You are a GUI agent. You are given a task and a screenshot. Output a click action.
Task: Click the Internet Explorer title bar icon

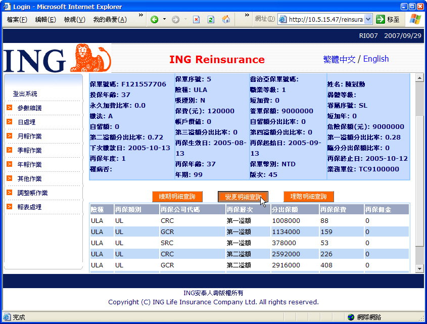click(x=7, y=6)
